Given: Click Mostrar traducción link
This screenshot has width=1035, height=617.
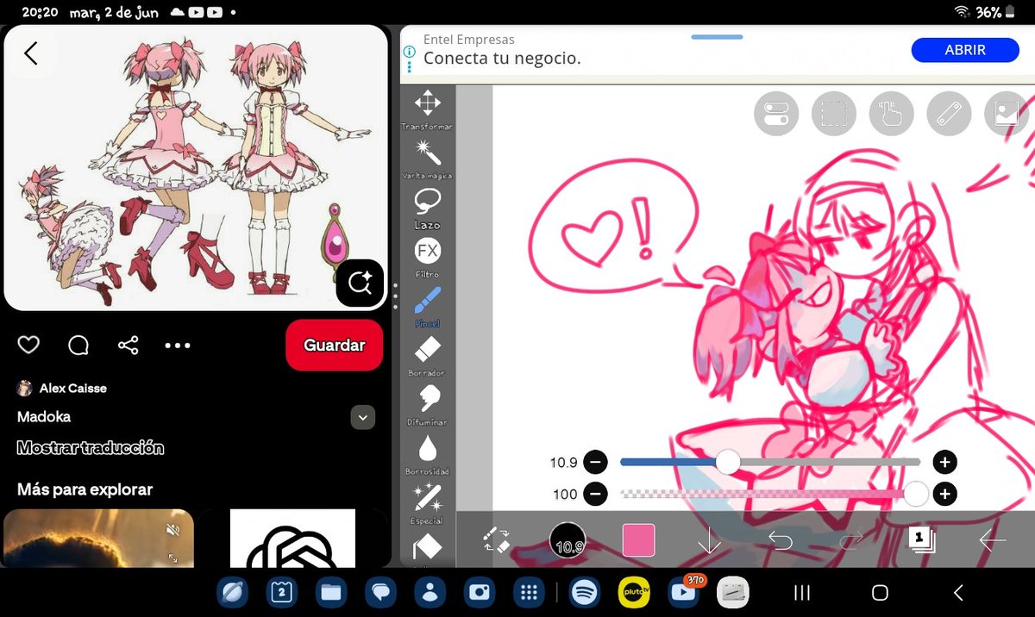Looking at the screenshot, I should pos(91,448).
